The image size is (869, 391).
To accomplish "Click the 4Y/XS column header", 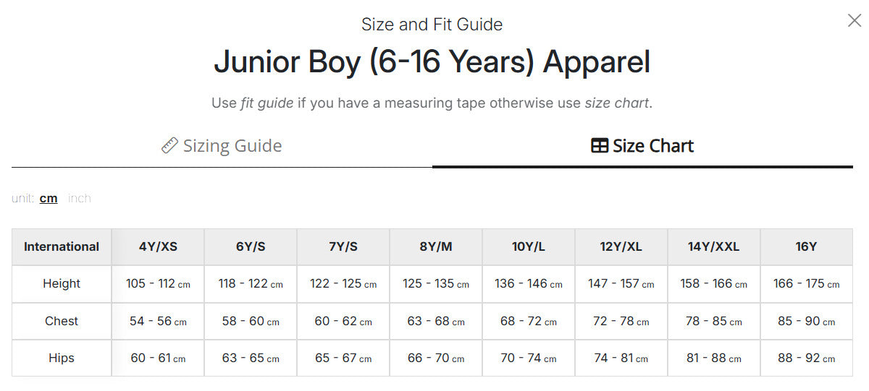I will (x=158, y=247).
